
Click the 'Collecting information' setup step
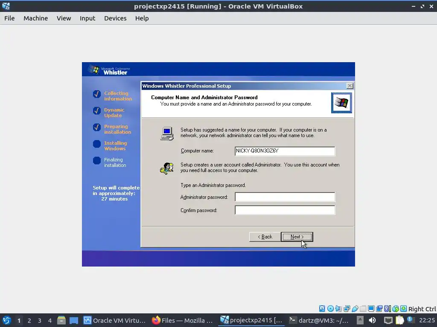[x=118, y=96]
